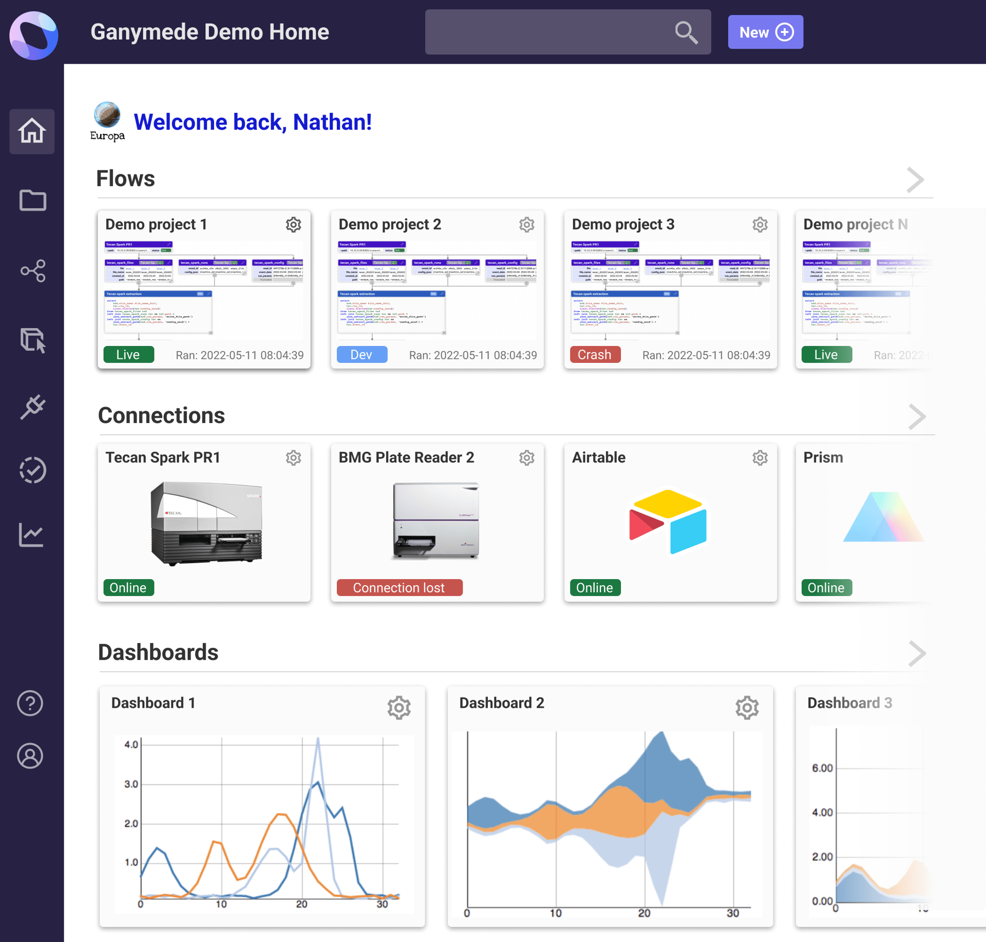Expand the Connections section arrow
Viewport: 986px width, 942px height.
tap(917, 417)
